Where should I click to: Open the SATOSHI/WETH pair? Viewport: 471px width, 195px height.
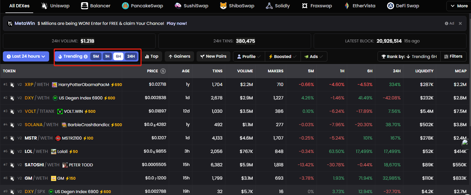[x=234, y=165]
